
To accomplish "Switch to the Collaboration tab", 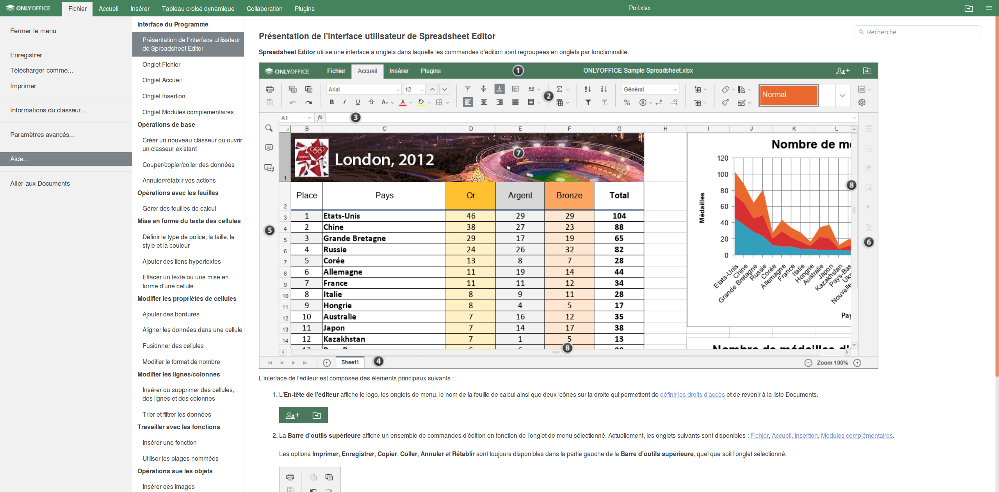I will point(264,9).
